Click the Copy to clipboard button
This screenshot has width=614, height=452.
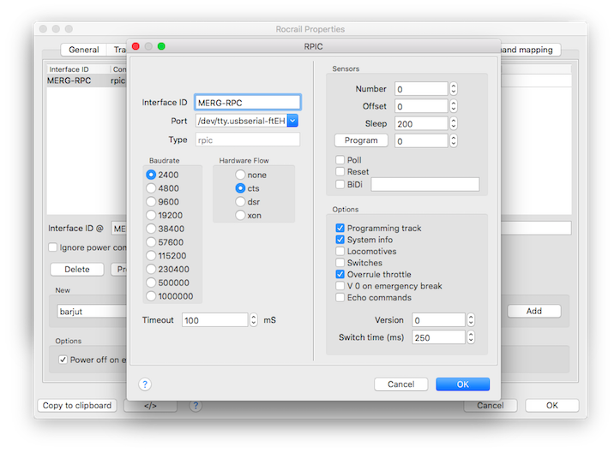tap(76, 405)
